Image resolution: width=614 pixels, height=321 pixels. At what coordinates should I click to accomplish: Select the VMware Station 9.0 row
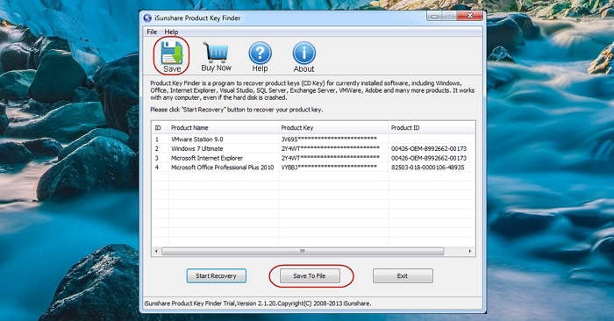(x=313, y=139)
